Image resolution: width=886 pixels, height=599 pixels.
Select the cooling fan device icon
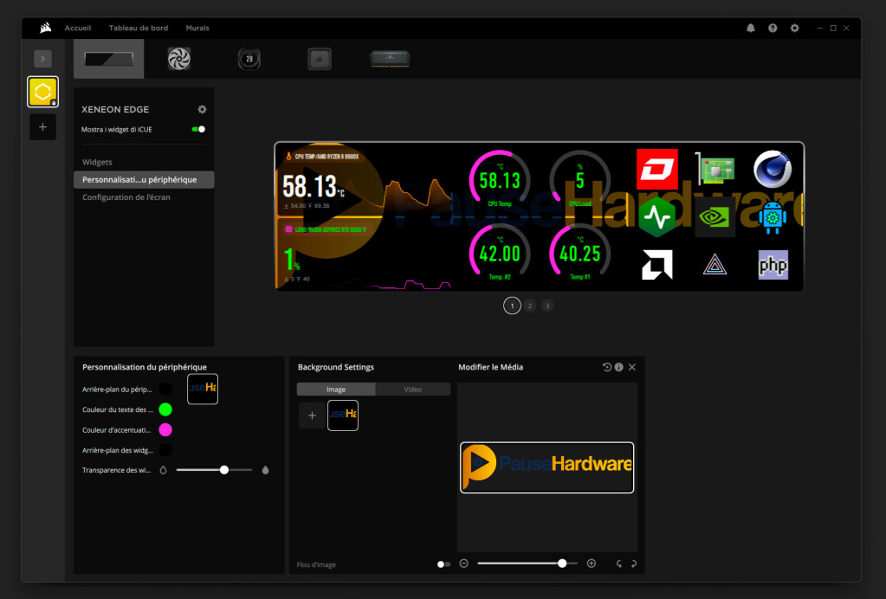click(x=179, y=59)
